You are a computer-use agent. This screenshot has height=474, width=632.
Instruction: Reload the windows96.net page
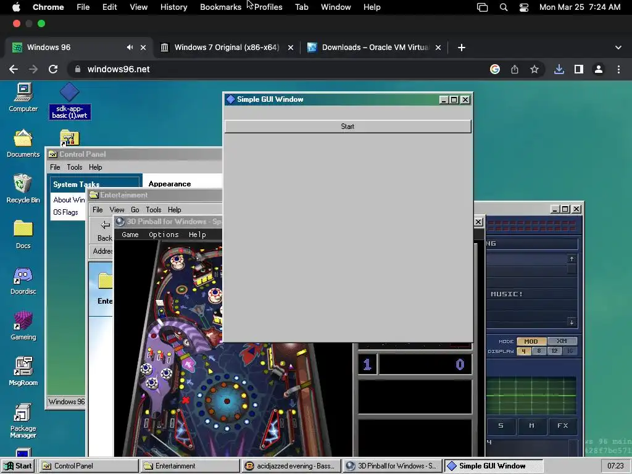tap(53, 69)
